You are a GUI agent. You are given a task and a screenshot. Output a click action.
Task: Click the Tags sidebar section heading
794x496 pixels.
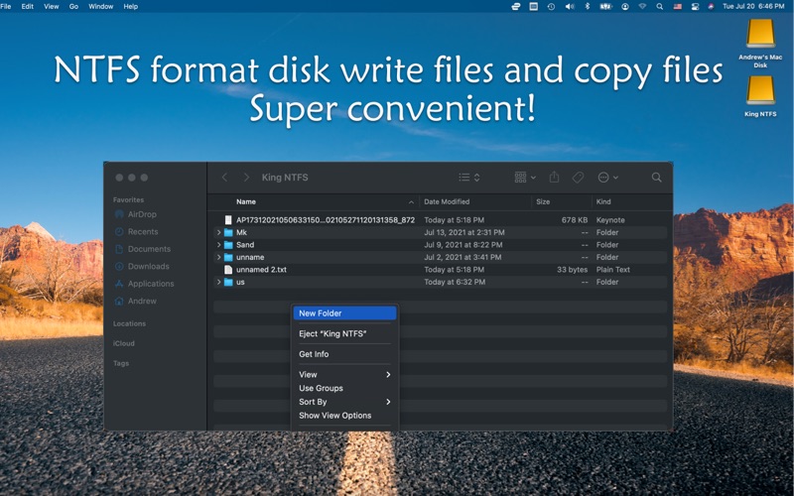click(120, 363)
